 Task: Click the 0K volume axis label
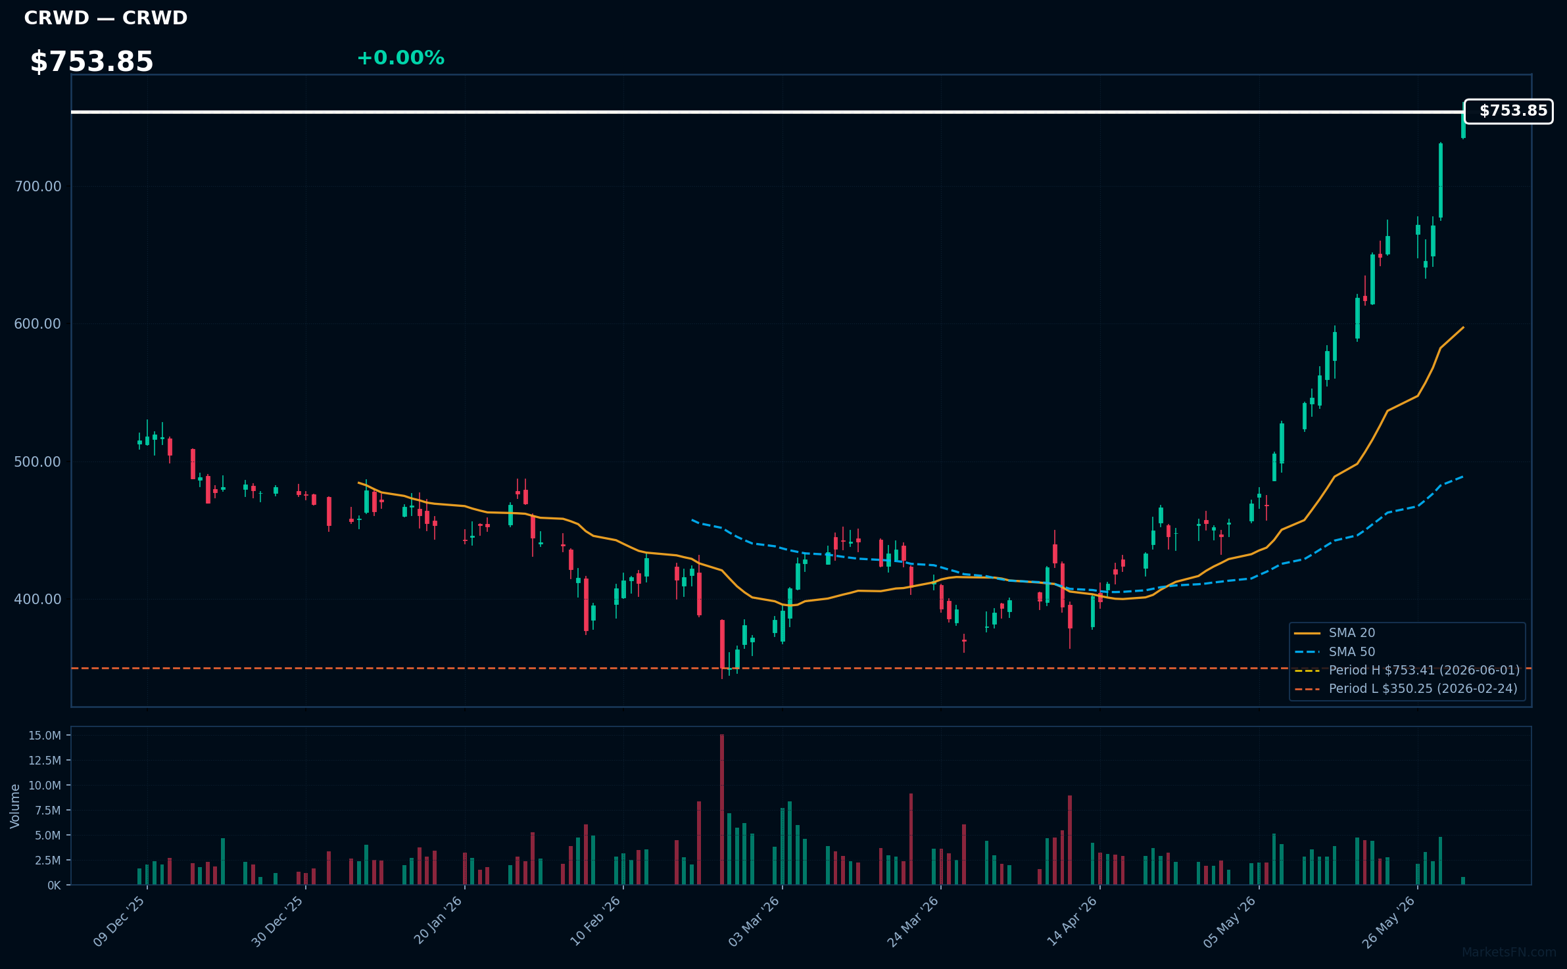pos(54,886)
